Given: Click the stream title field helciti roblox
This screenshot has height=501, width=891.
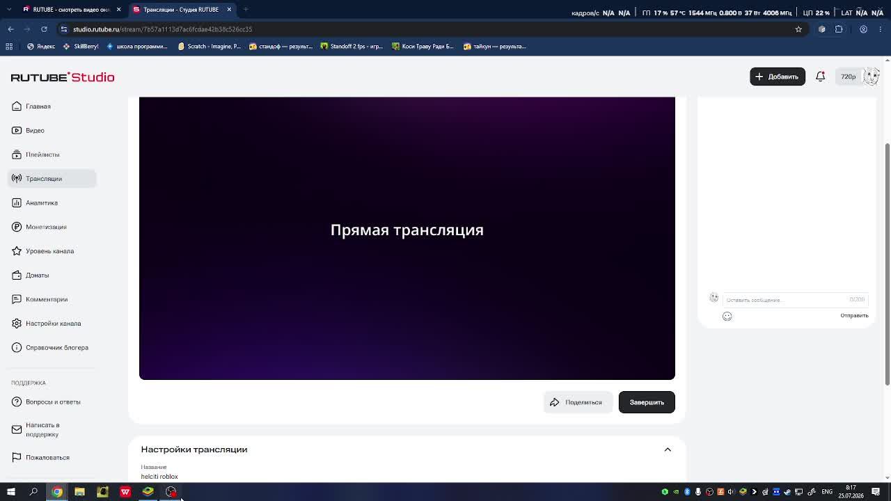Looking at the screenshot, I should 159,477.
